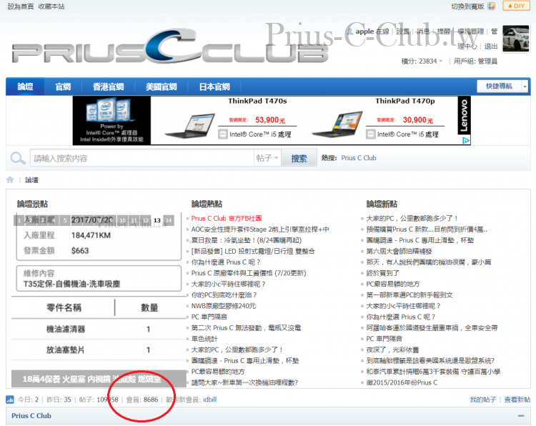Expand the 快捷導航 dropdown

502,86
